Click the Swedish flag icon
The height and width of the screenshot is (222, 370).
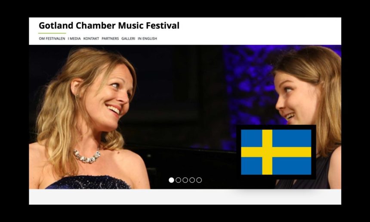click(x=276, y=152)
